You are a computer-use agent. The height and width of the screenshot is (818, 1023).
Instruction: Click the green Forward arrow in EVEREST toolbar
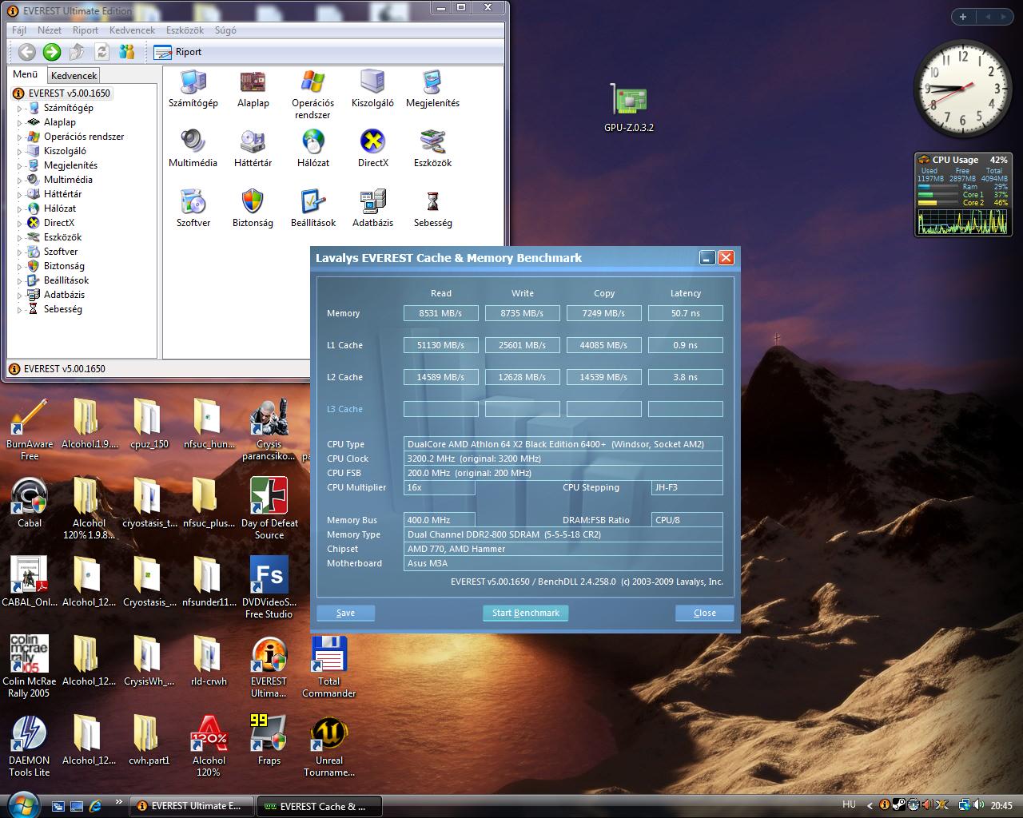52,52
